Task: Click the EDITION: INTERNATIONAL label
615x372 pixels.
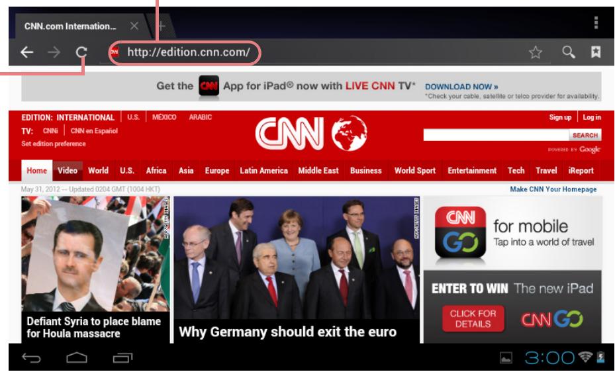Action: click(x=68, y=118)
